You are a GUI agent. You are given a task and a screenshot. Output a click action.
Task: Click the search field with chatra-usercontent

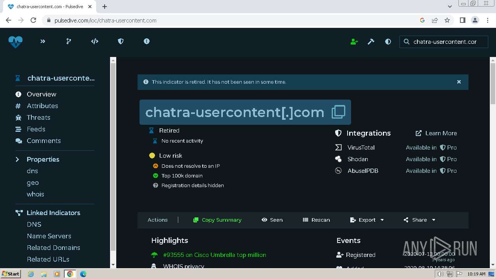(x=444, y=42)
